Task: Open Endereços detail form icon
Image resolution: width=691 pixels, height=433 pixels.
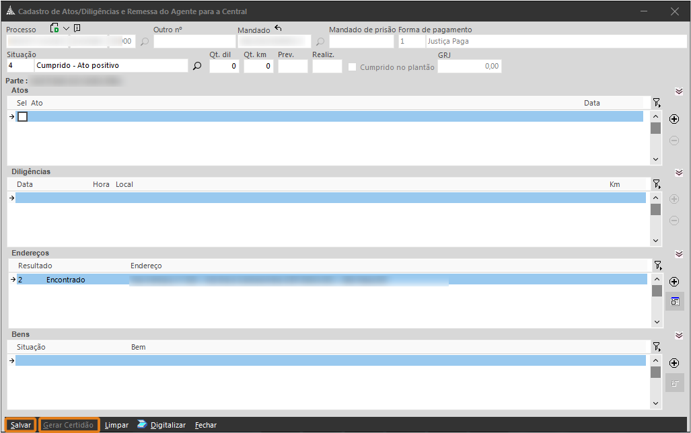Action: (x=675, y=302)
